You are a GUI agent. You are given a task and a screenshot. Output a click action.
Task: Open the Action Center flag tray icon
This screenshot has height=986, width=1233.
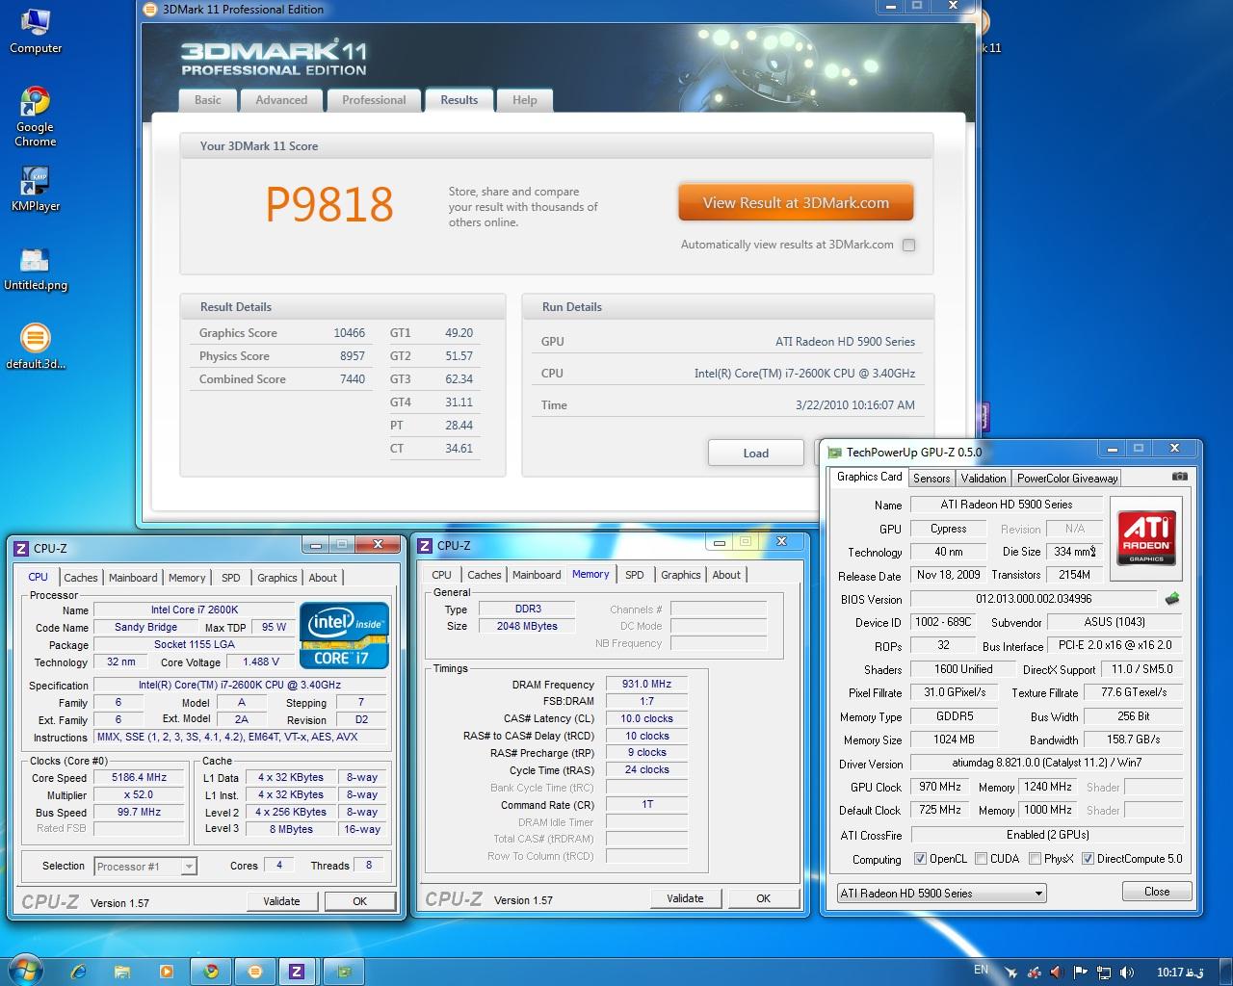(x=1081, y=973)
